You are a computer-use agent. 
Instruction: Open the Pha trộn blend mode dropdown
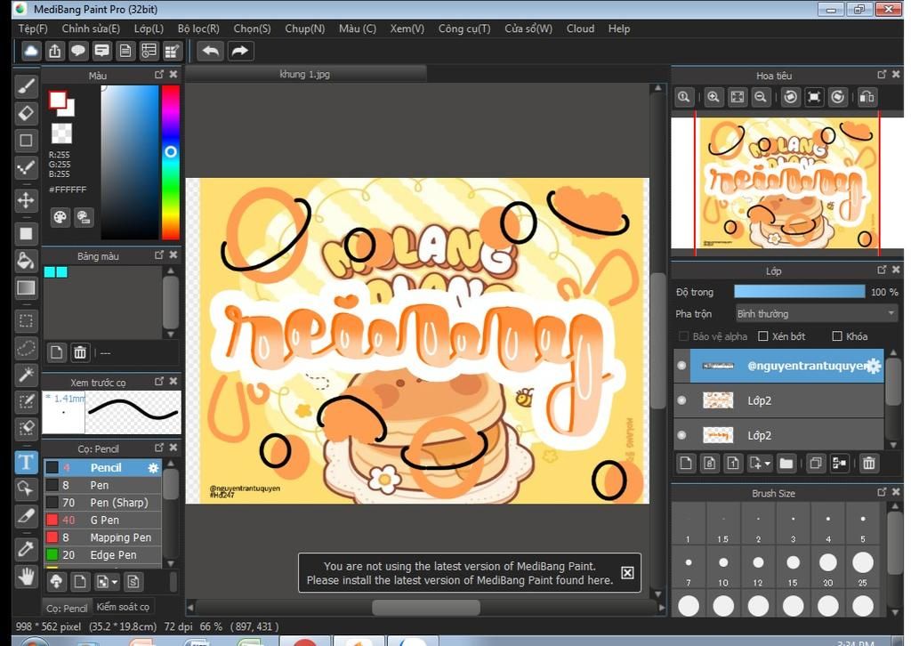click(816, 313)
